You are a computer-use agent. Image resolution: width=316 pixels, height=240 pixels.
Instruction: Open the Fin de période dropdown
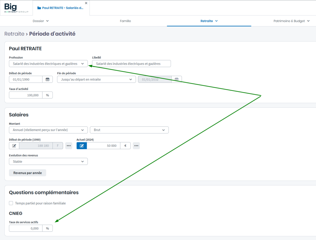click(96, 79)
